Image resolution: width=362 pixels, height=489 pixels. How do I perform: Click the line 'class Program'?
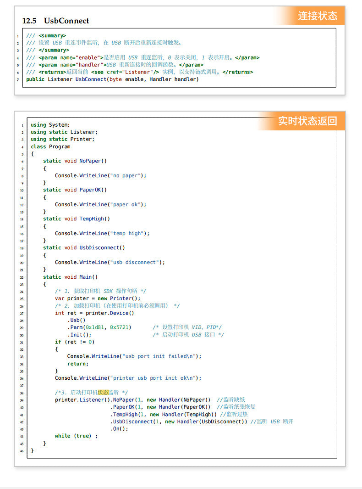(x=50, y=146)
